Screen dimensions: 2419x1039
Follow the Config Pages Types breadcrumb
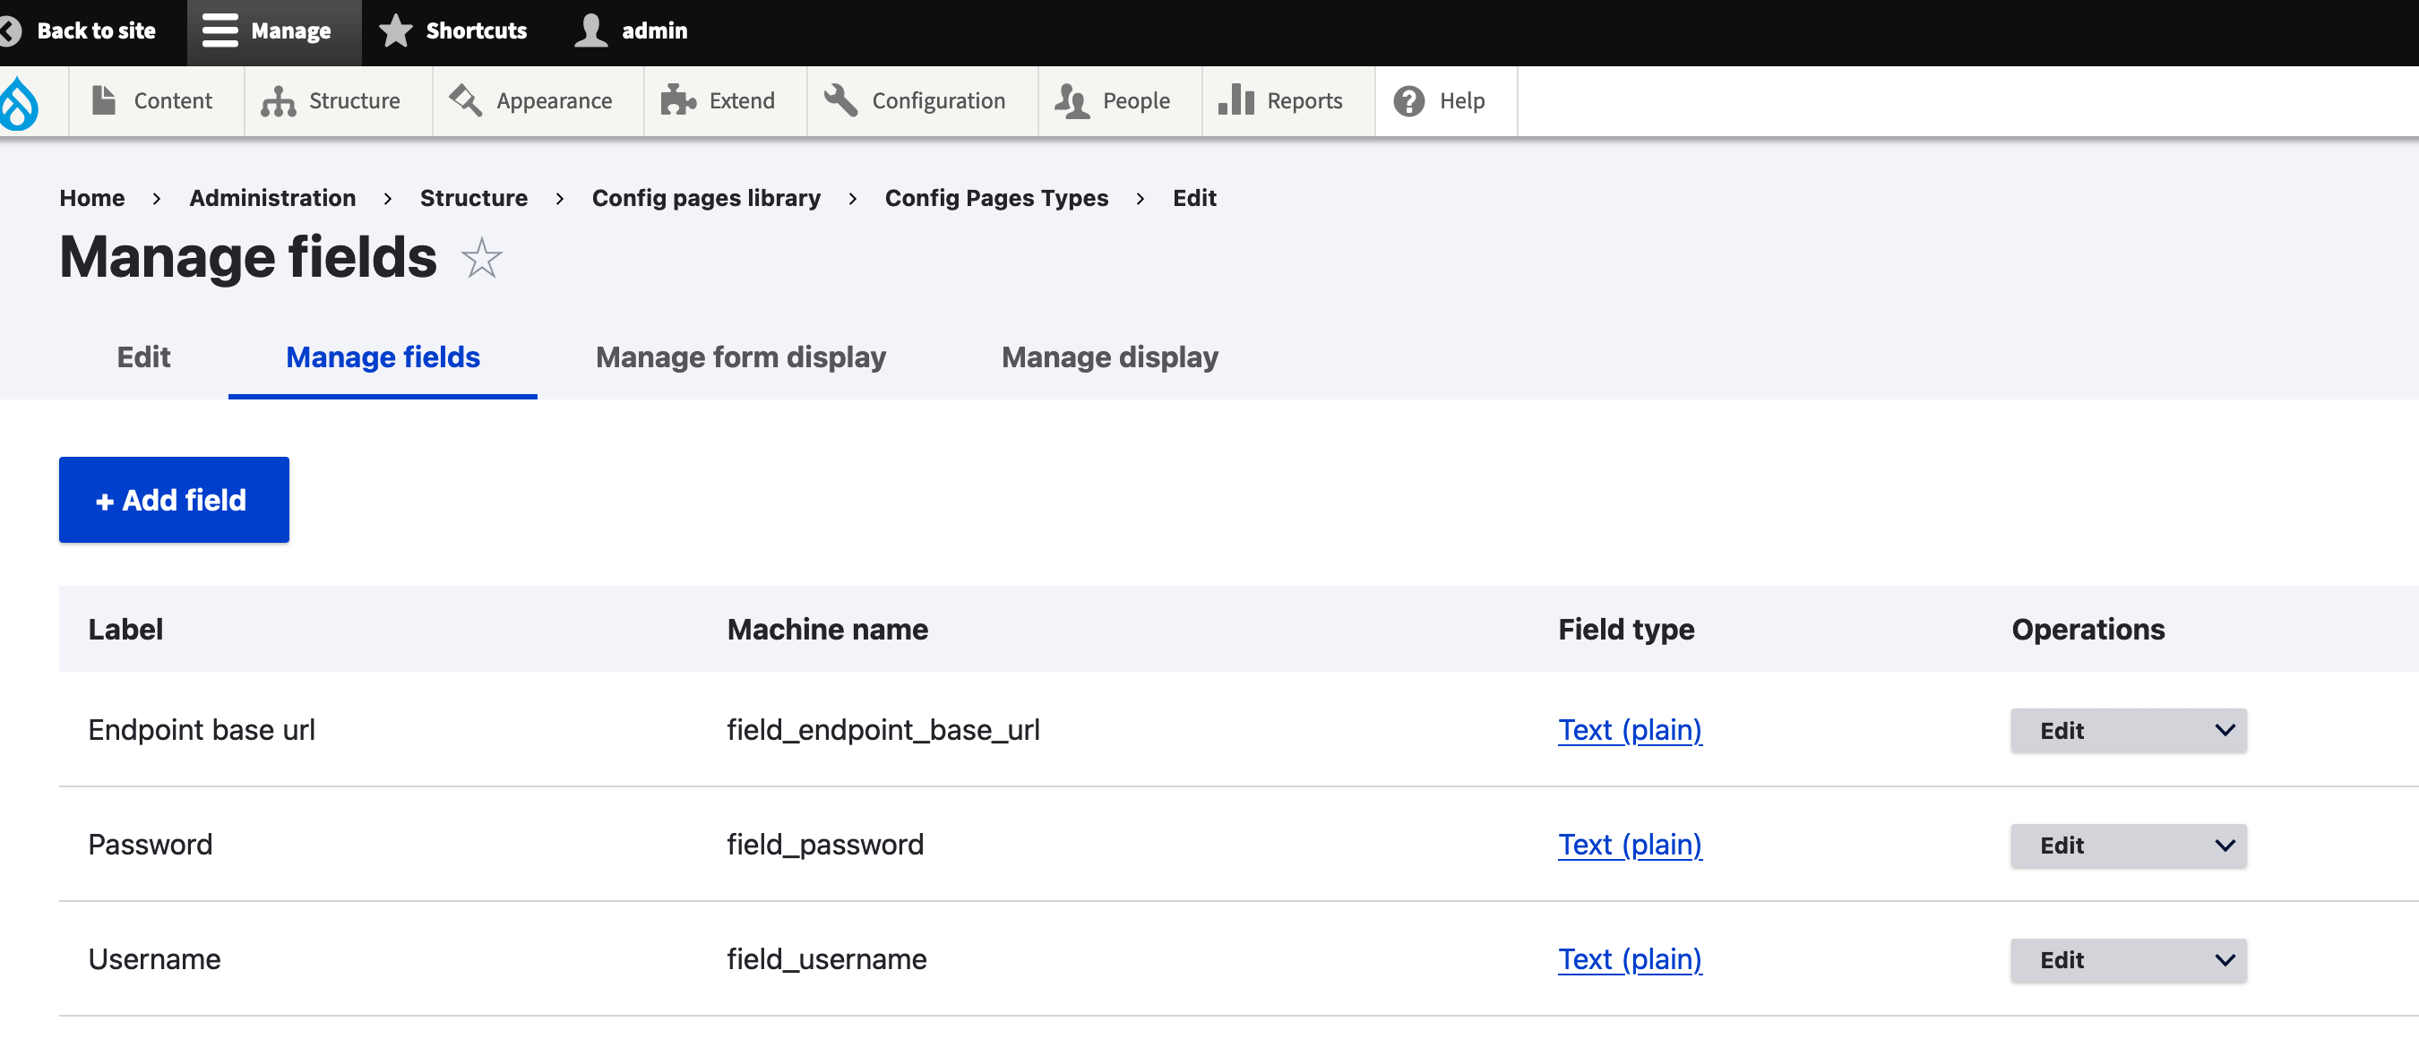[x=996, y=198]
